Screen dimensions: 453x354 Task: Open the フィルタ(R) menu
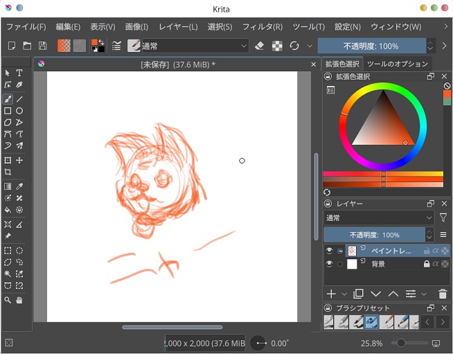(262, 27)
